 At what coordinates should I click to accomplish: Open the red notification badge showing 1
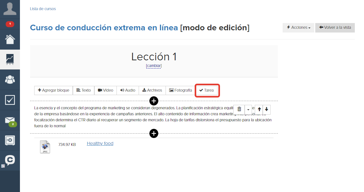[x=10, y=24]
